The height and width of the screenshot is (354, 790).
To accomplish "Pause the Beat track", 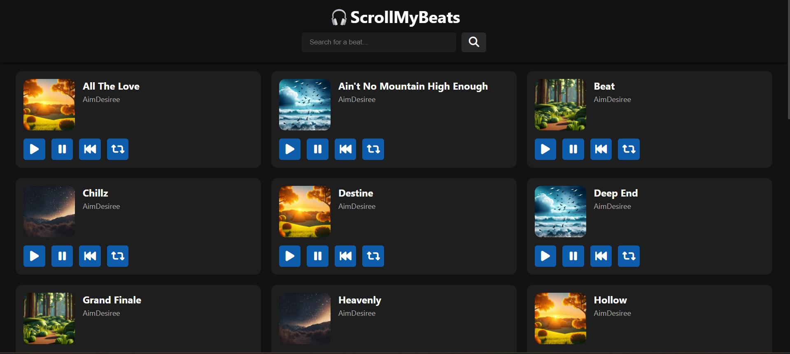I will tap(573, 149).
